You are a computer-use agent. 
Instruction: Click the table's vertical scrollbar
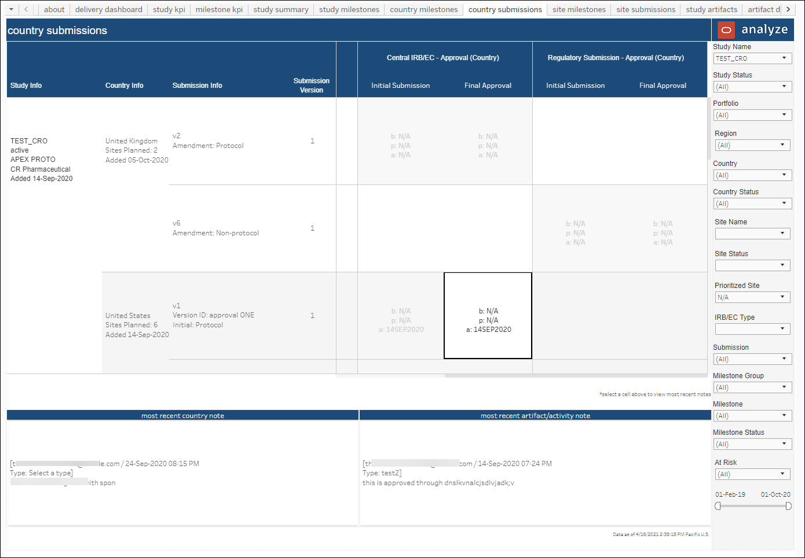point(709,128)
